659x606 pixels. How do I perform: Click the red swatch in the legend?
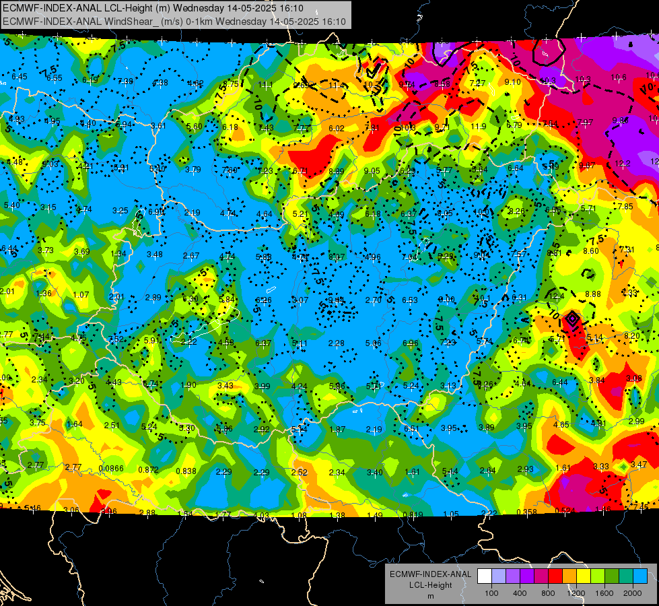(555, 576)
